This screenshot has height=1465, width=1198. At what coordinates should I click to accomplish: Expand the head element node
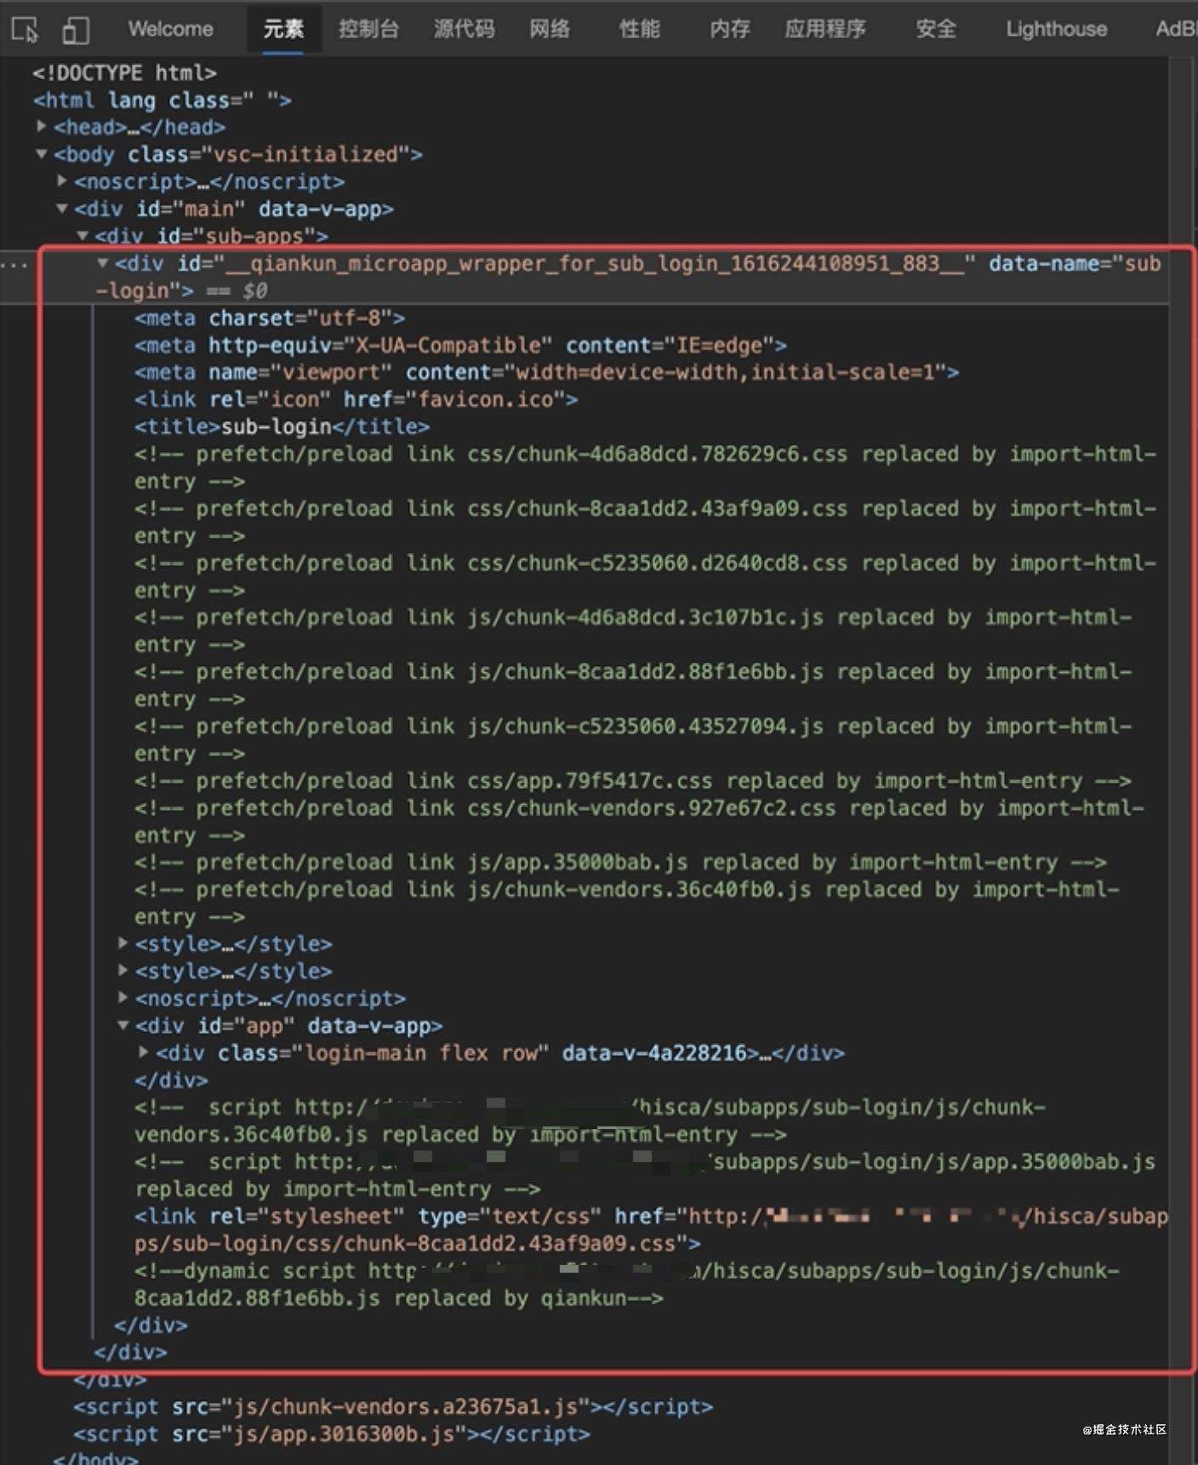[42, 126]
